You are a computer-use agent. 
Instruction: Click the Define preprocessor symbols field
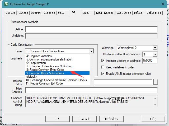point(91,29)
